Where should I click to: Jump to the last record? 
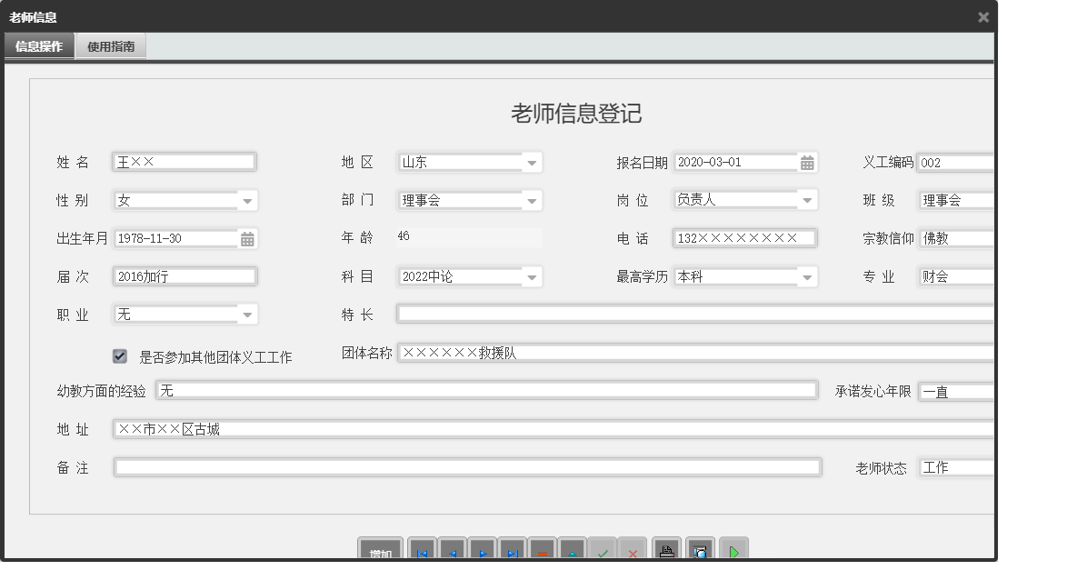(x=513, y=550)
